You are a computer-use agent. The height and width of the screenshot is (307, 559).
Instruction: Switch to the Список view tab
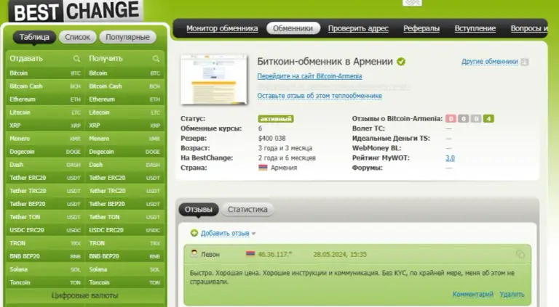[77, 37]
